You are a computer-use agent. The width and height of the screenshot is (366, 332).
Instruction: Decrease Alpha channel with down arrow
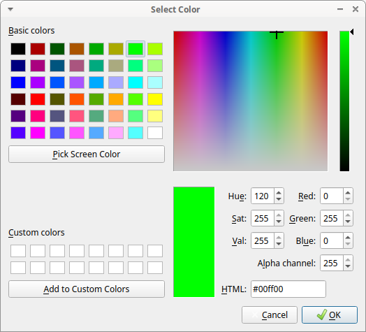coord(348,266)
